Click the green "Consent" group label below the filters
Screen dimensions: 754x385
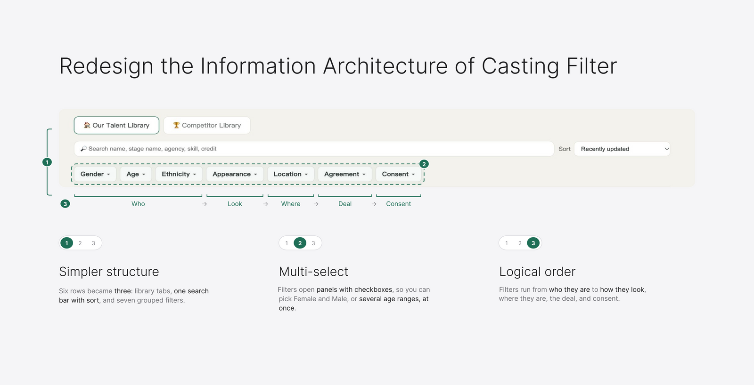(399, 204)
